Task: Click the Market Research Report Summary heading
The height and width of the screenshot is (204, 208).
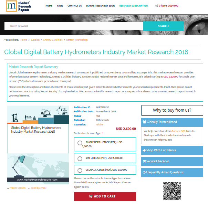Action: point(33,67)
